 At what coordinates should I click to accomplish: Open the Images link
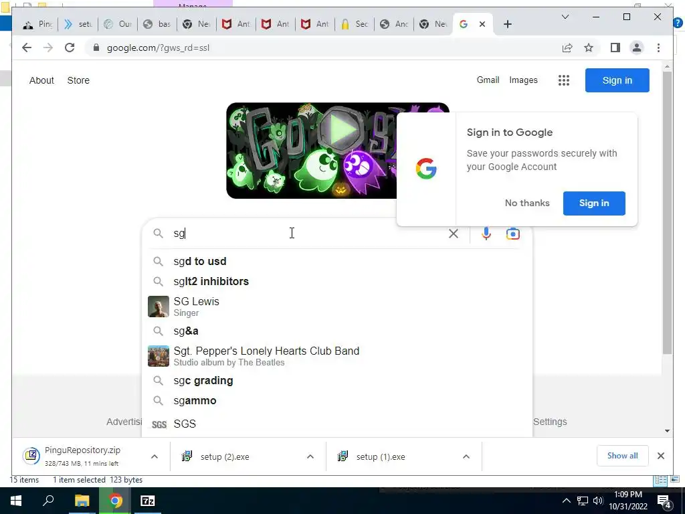tap(523, 80)
